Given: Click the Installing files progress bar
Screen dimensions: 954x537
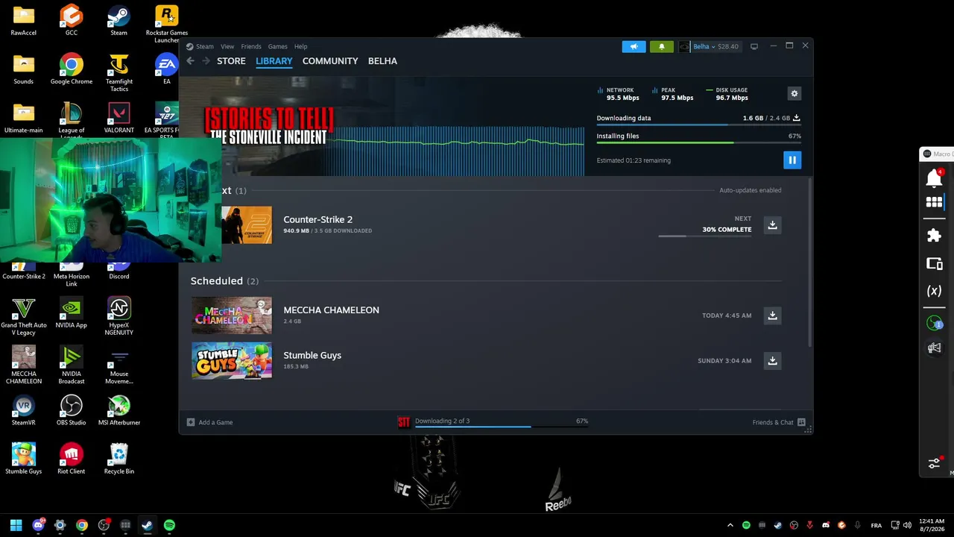Looking at the screenshot, I should pyautogui.click(x=698, y=142).
